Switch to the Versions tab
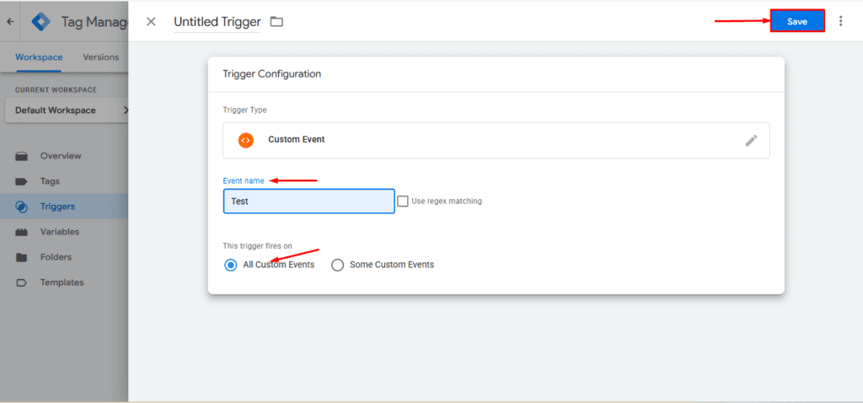This screenshot has height=403, width=863. click(x=100, y=57)
